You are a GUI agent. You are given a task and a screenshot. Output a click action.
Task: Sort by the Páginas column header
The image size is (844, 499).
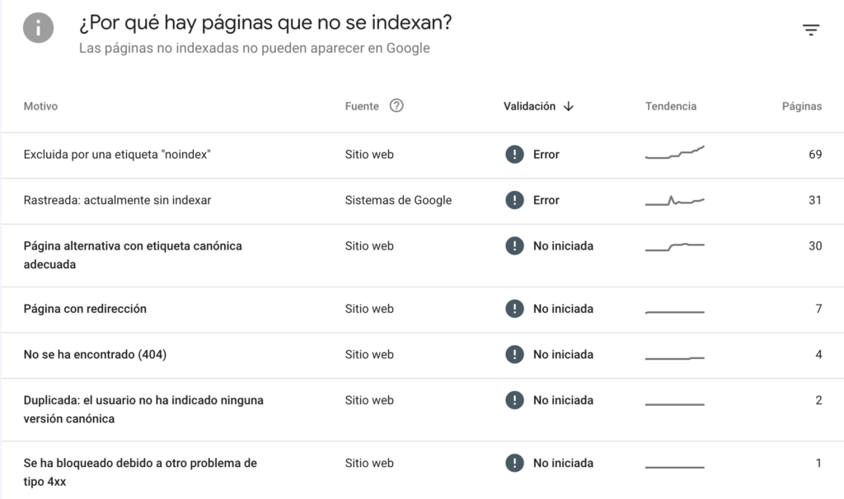[801, 106]
